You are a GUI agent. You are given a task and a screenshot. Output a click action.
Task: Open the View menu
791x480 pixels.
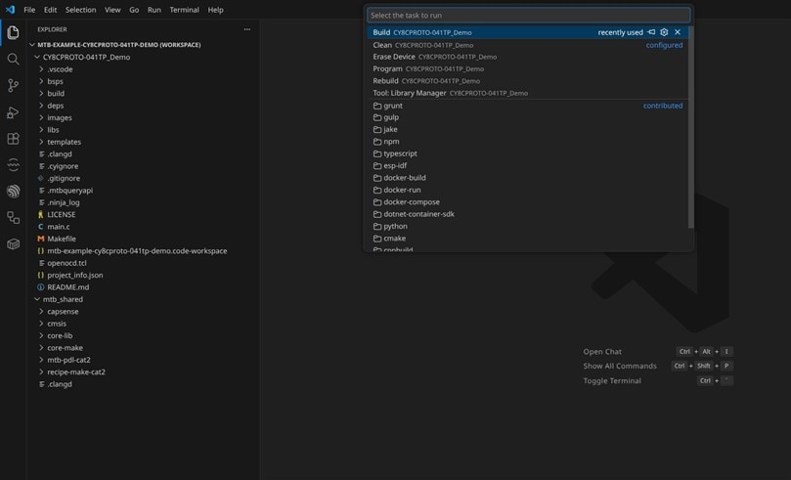tap(112, 10)
